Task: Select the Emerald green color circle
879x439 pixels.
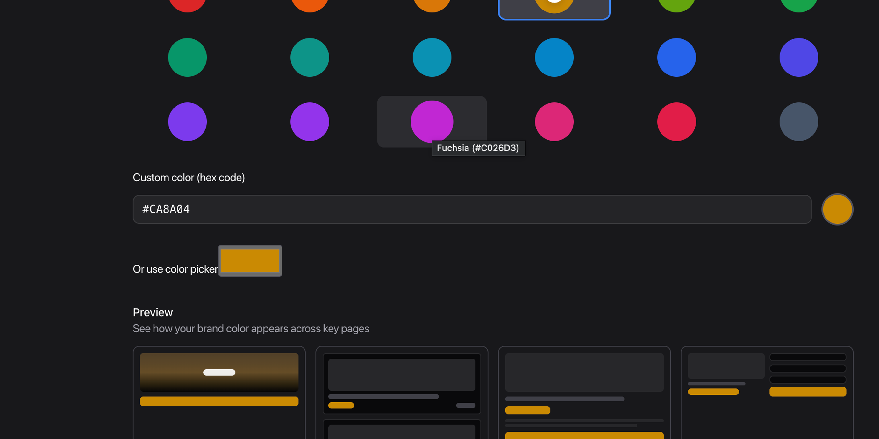Action: point(187,58)
